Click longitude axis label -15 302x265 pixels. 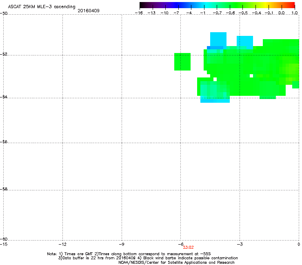pos(4,244)
